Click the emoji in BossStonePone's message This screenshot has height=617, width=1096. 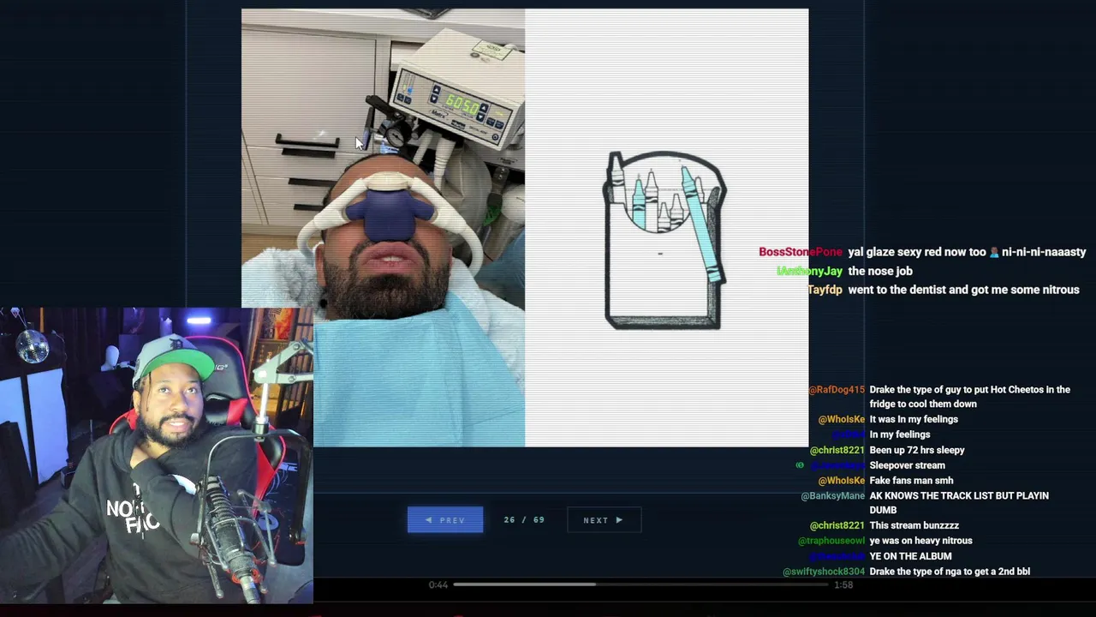(994, 252)
